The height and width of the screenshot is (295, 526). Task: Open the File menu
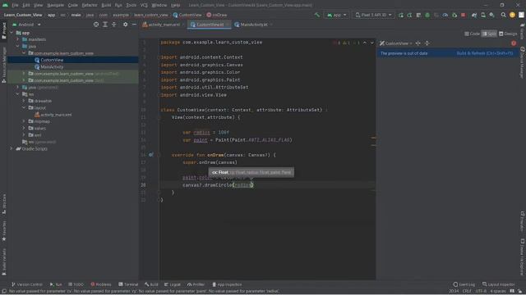[x=15, y=5]
